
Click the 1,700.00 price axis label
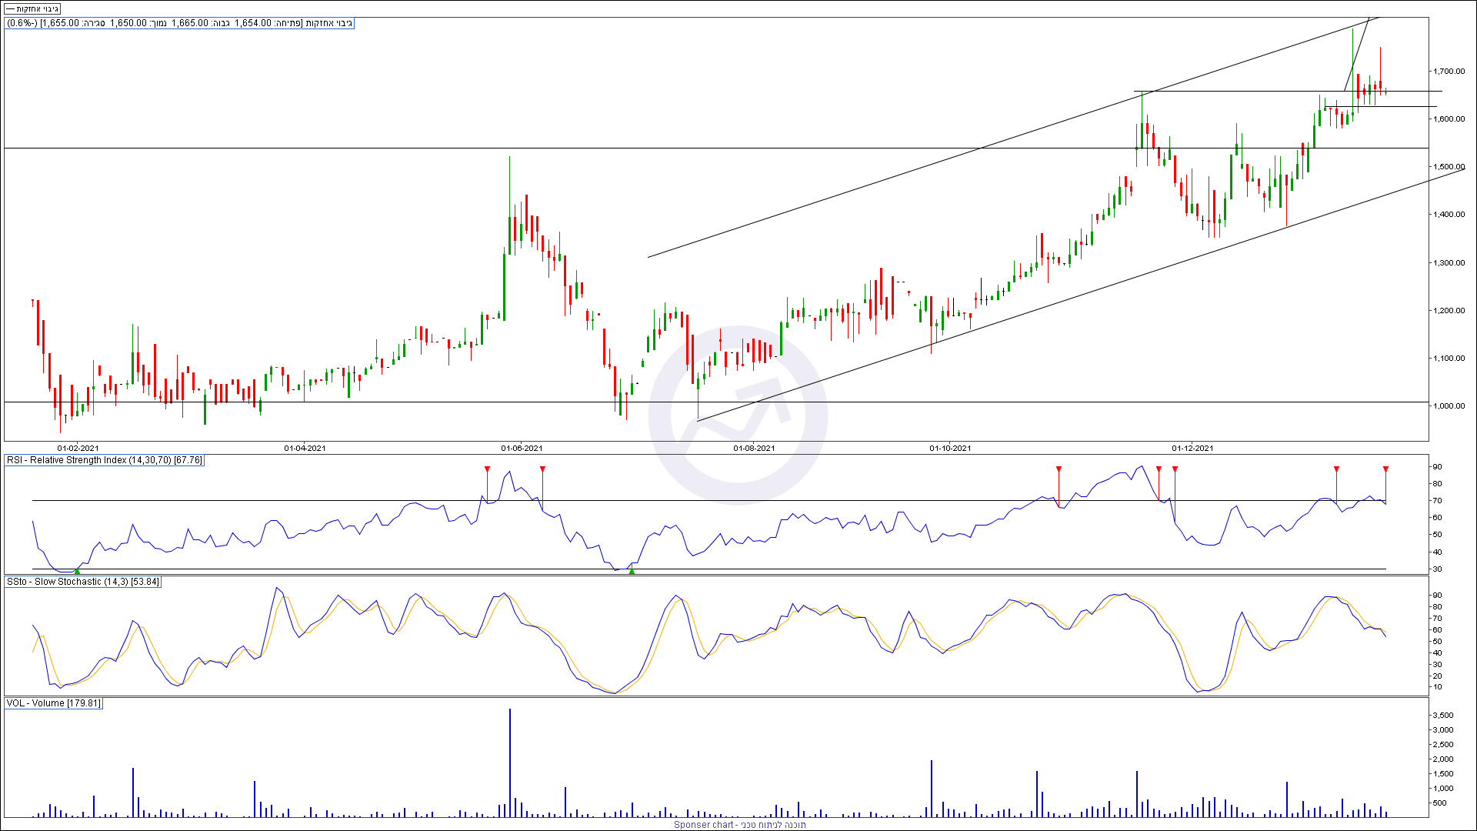point(1449,72)
